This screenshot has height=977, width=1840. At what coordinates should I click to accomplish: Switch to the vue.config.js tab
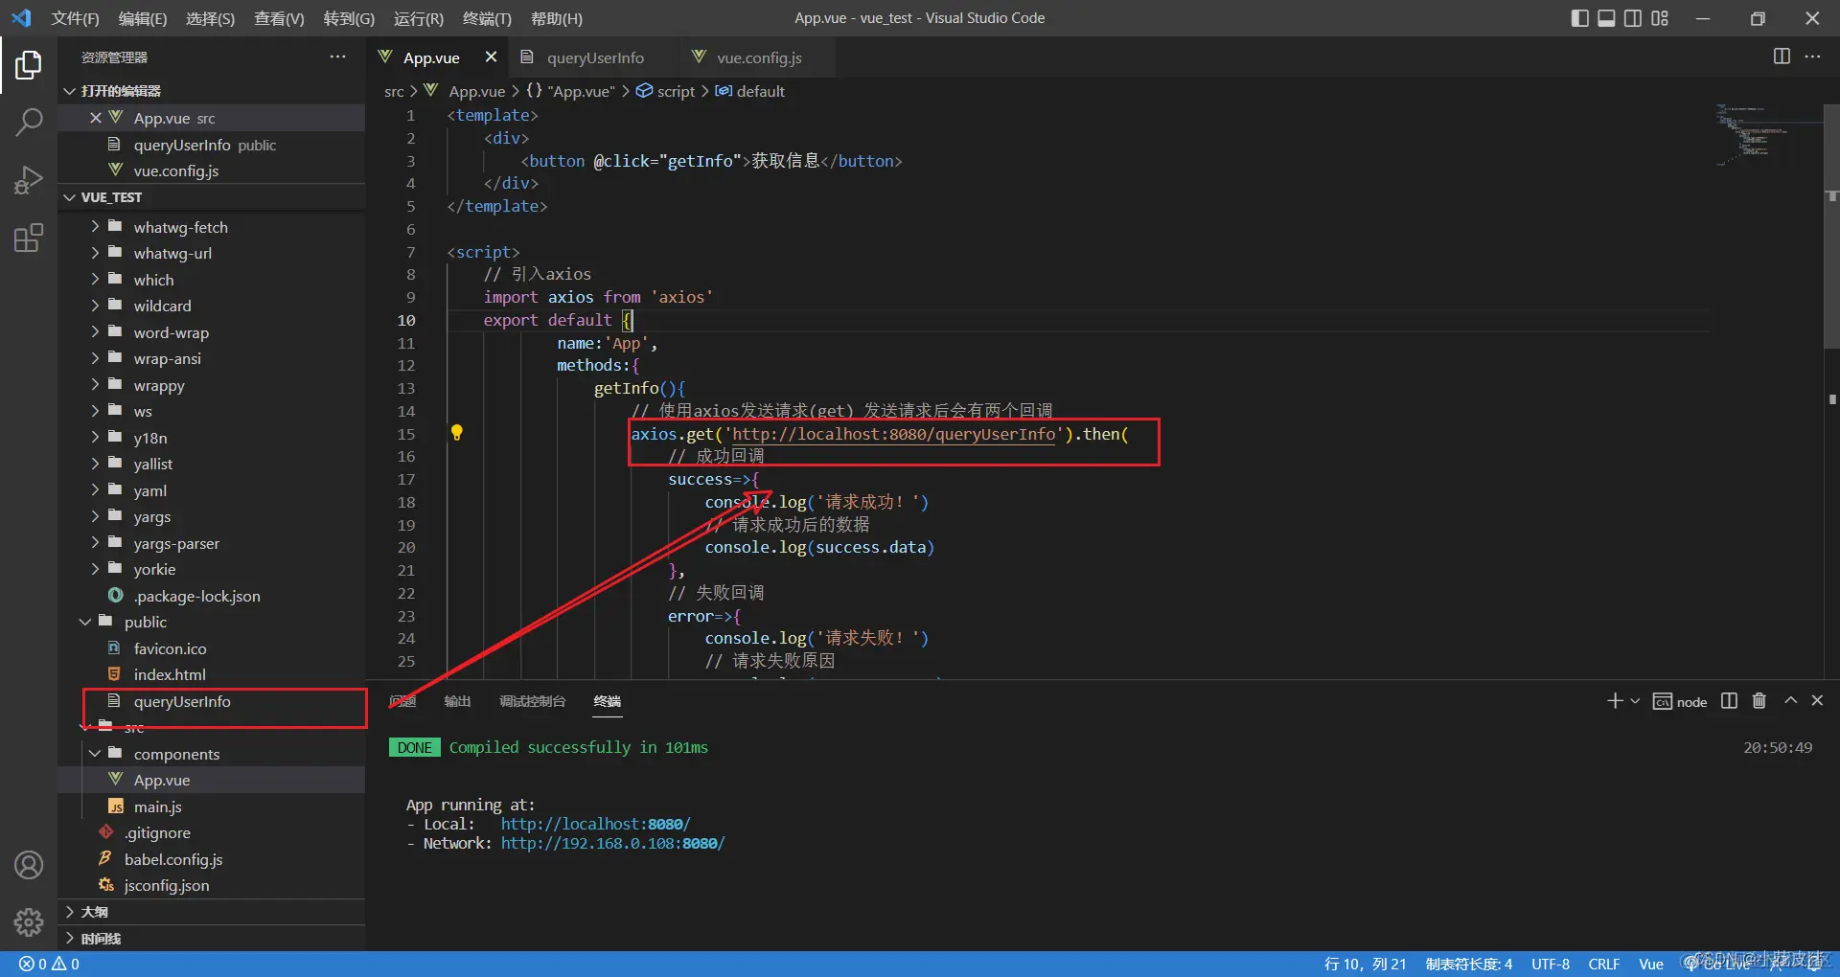[x=758, y=57]
